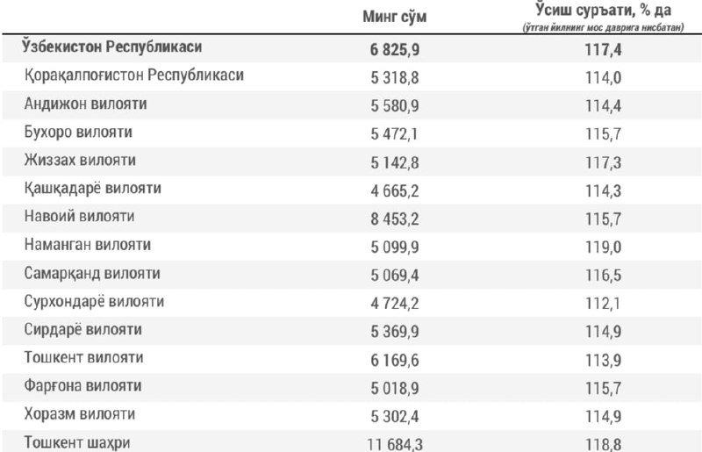Viewport: 702px width, 452px height.
Task: Click the Ўсиш суръати, % да header
Action: [603, 11]
